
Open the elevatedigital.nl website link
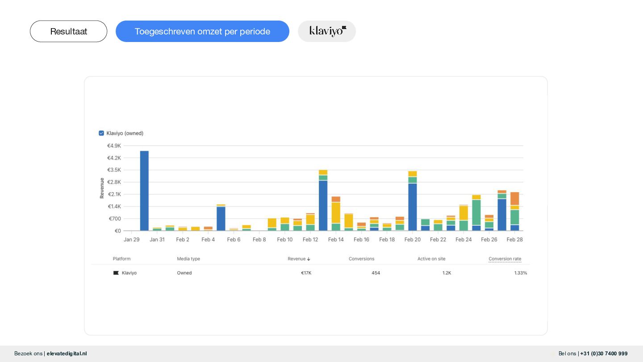[67, 354]
